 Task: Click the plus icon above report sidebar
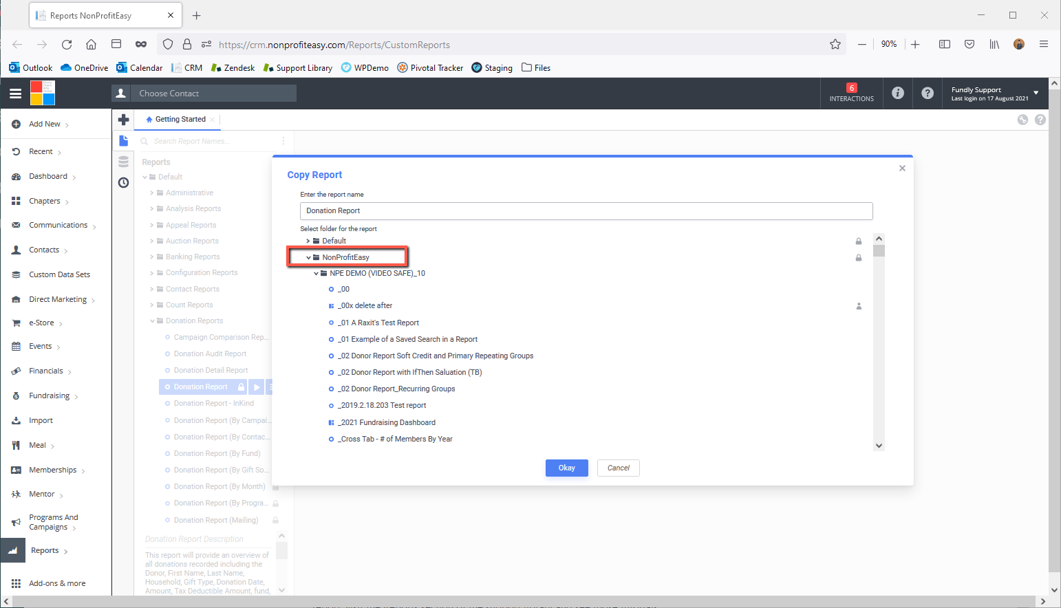click(124, 120)
